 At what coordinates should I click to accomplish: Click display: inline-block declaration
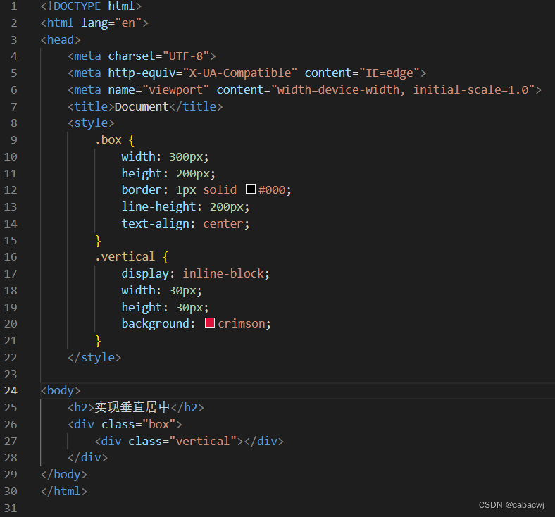click(x=195, y=274)
